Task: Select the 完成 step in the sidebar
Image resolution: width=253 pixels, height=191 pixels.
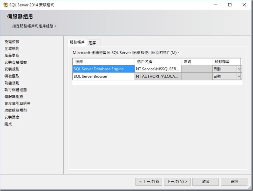Action: (x=8, y=124)
